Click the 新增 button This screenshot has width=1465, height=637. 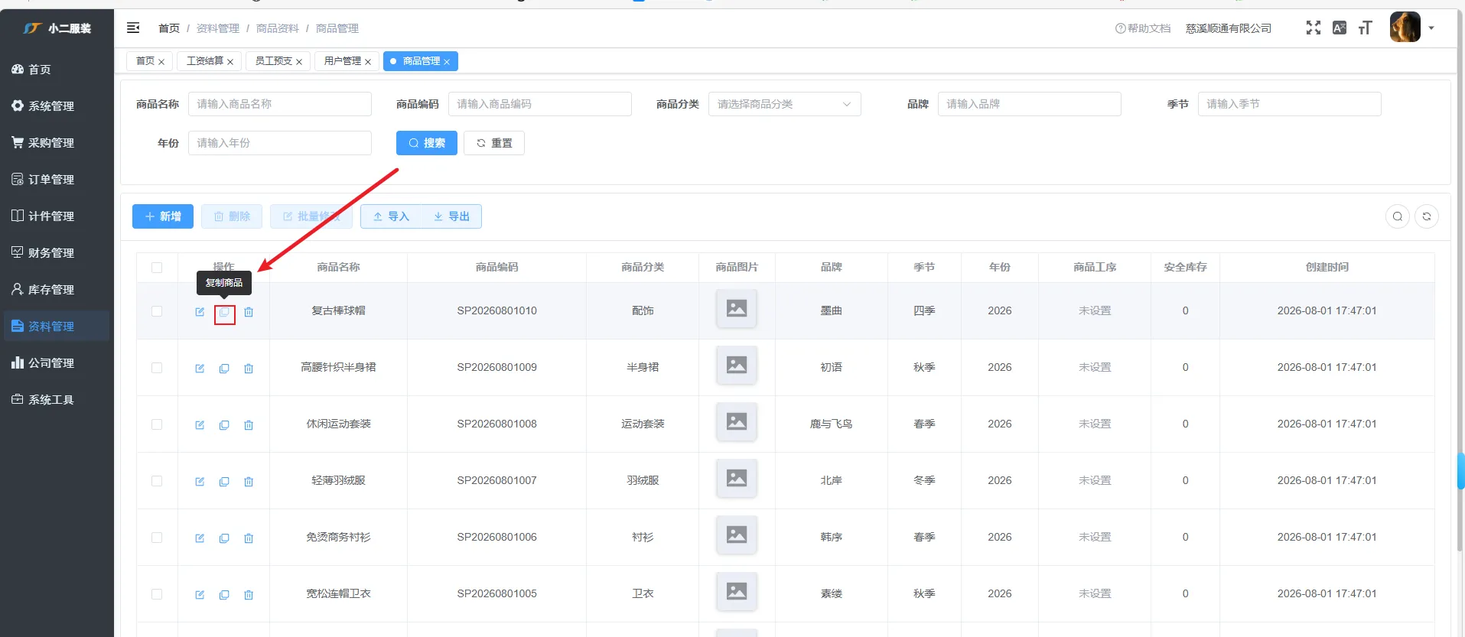click(163, 216)
